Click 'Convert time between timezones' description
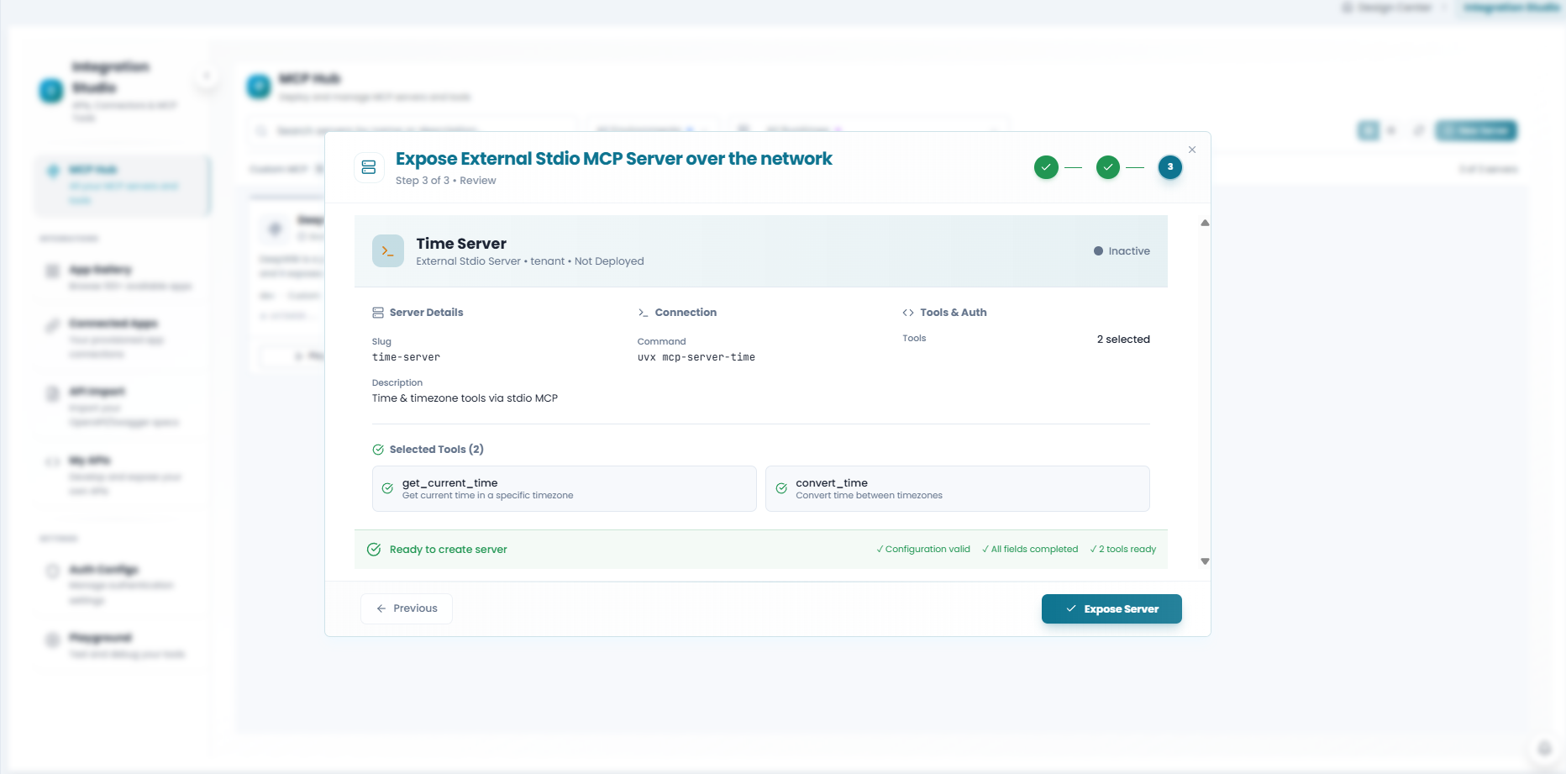 tap(870, 496)
